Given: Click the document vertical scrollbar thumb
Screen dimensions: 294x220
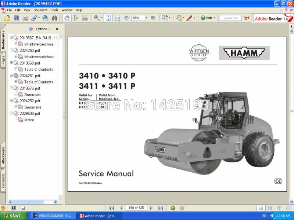Looking at the screenshot, I should click(x=291, y=111).
